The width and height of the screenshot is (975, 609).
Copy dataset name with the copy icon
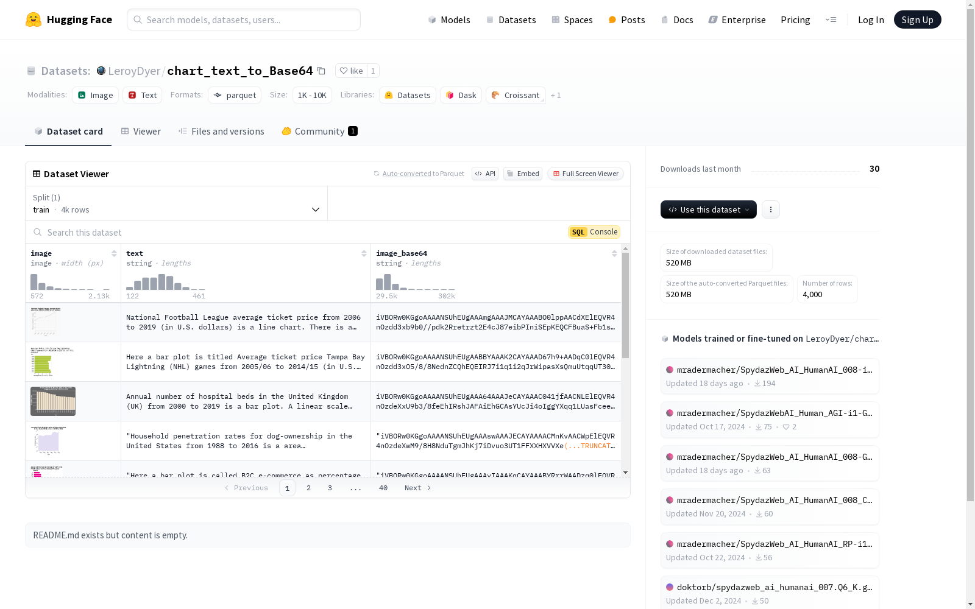(x=321, y=71)
